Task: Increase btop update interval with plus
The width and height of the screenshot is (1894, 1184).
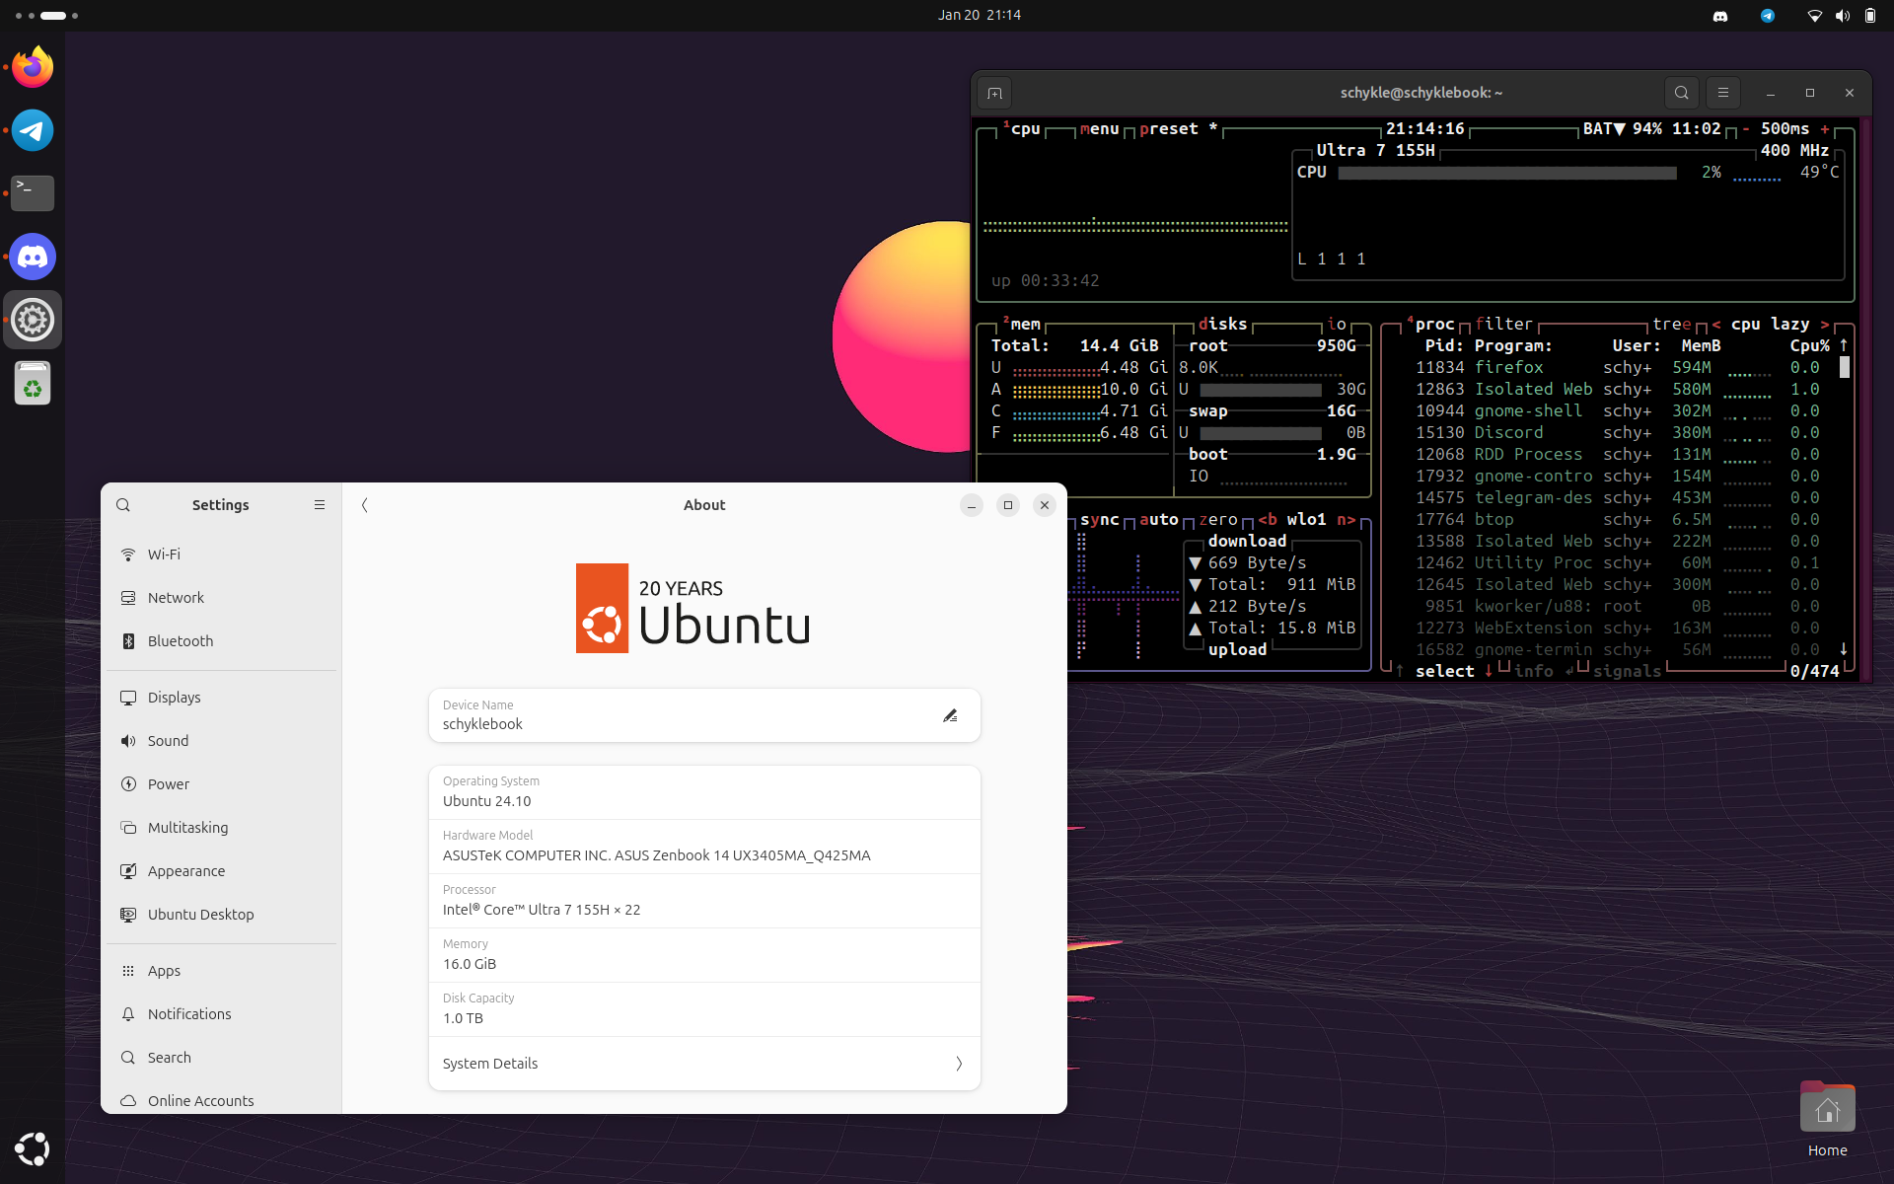Action: 1825,129
